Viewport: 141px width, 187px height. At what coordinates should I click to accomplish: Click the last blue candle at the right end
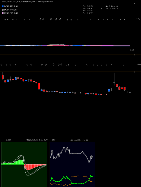coord(130,92)
